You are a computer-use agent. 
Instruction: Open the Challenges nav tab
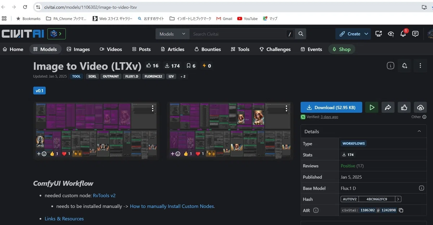[x=275, y=49]
